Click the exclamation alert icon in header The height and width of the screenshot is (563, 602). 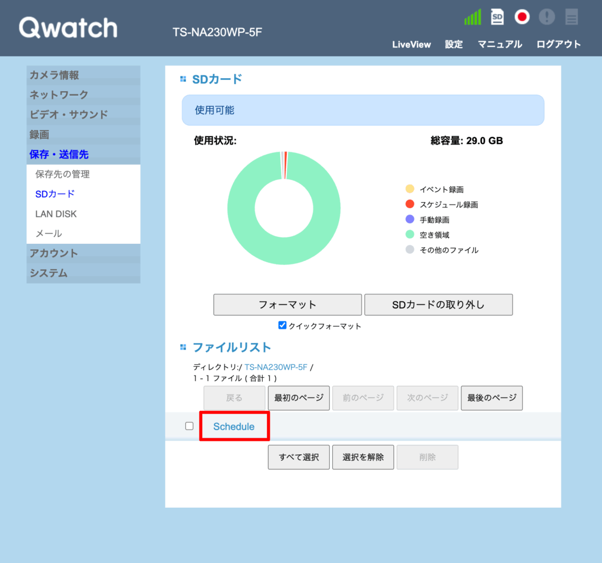[x=547, y=17]
